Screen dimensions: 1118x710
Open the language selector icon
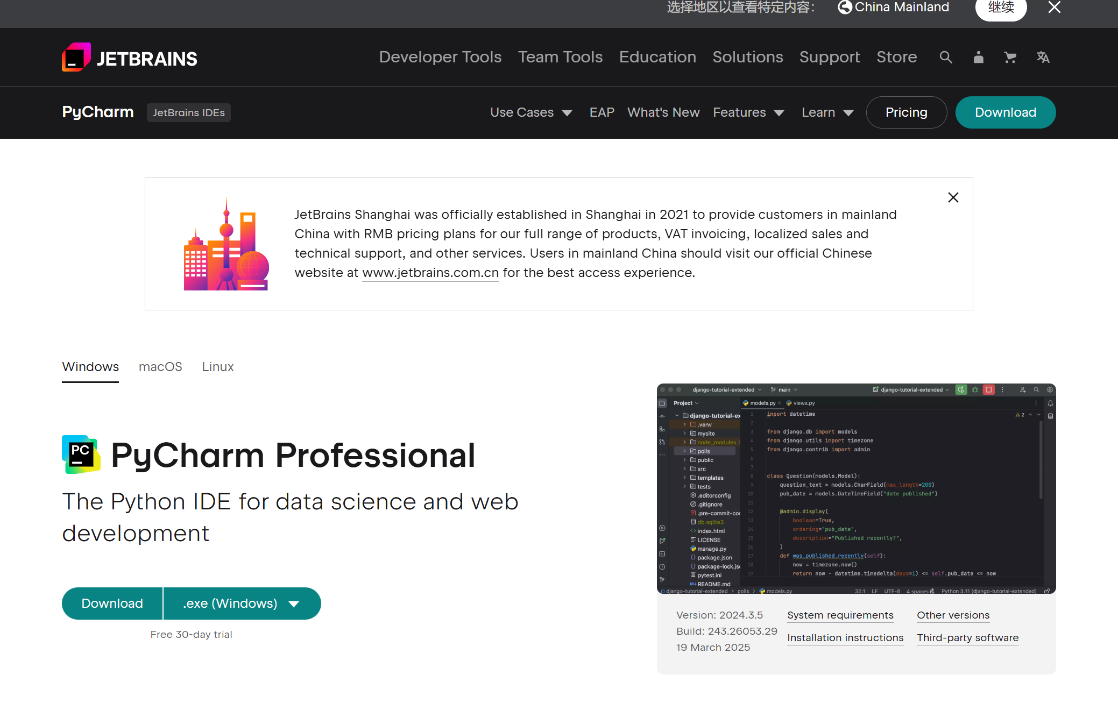[1043, 57]
